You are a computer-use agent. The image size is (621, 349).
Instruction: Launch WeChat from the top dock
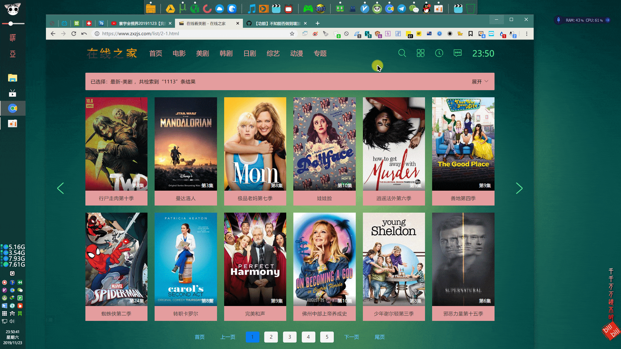(414, 9)
